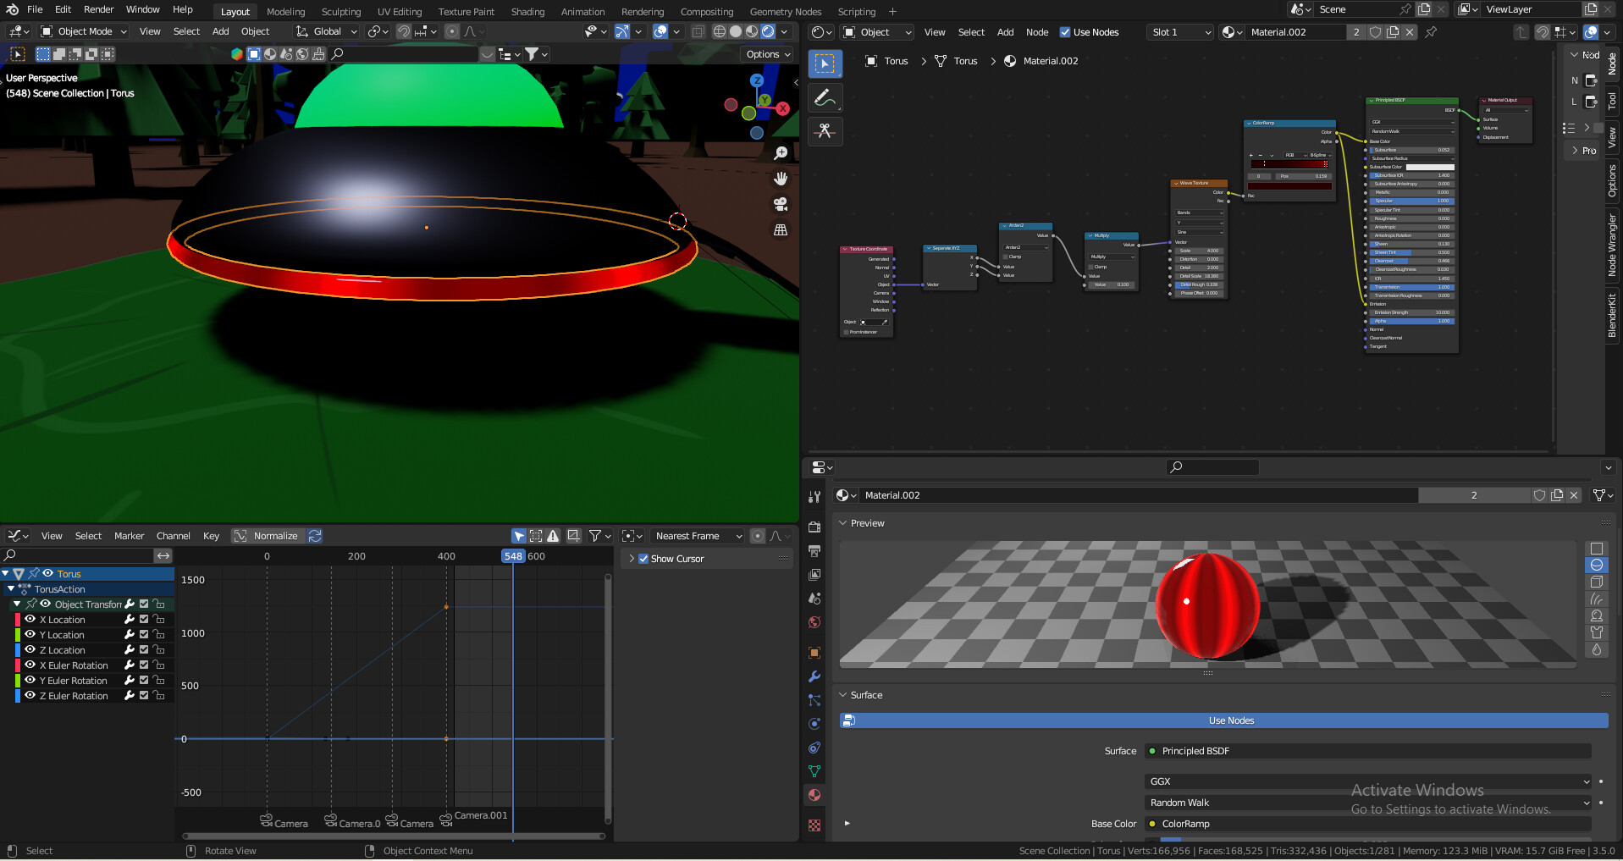The height and width of the screenshot is (861, 1623).
Task: Open the Modifier wrench properties tab
Action: pyautogui.click(x=814, y=676)
